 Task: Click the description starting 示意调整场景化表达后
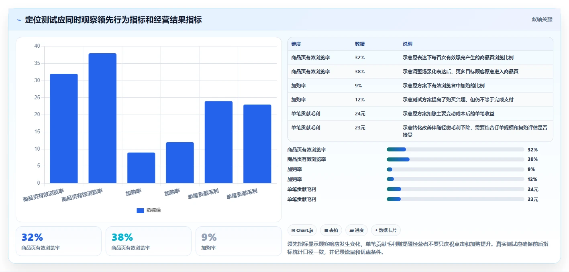[x=461, y=72]
